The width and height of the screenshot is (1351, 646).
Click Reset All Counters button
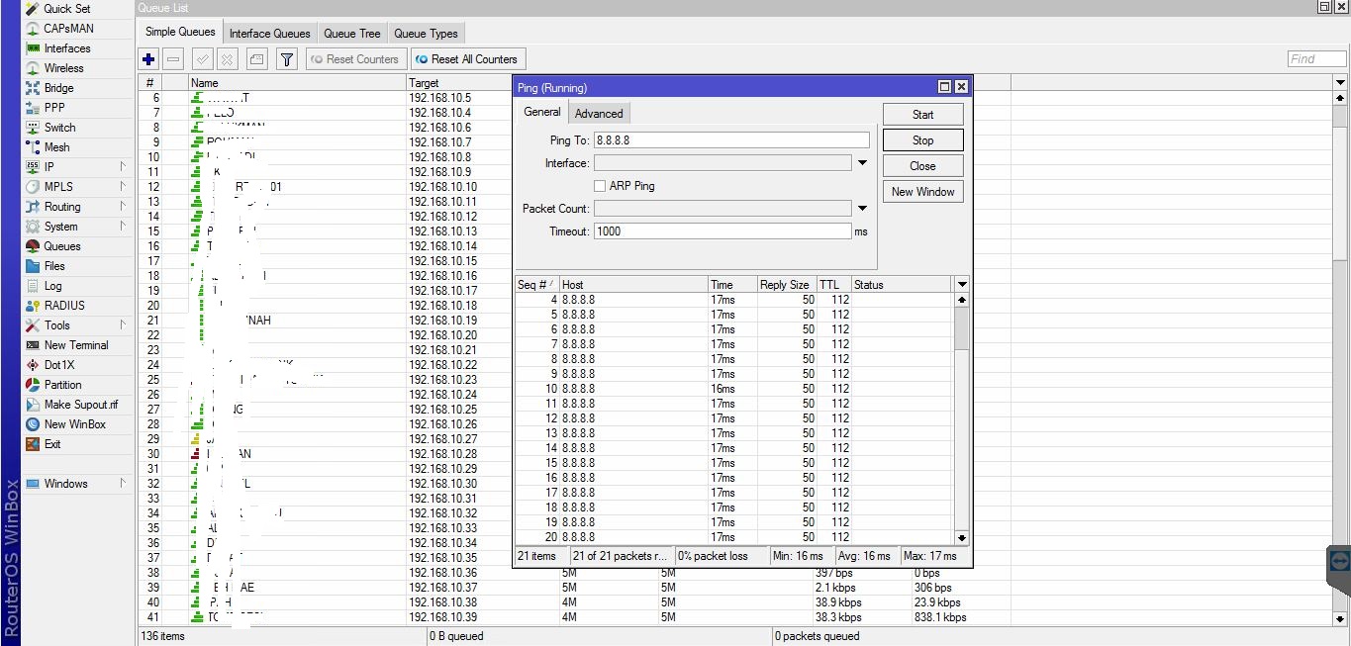coord(467,59)
